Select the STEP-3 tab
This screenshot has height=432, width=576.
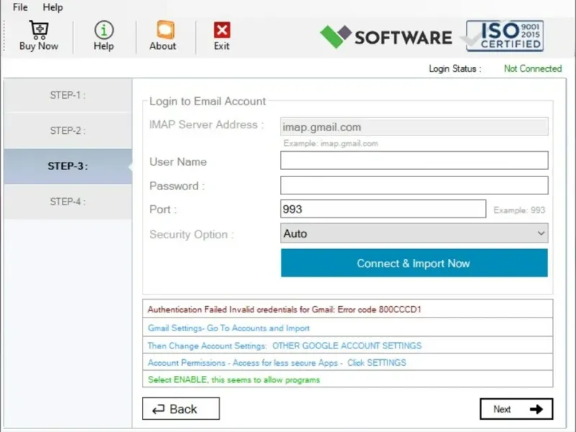click(68, 166)
